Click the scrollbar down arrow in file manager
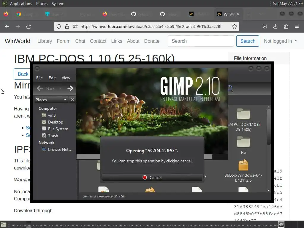 coord(268,190)
